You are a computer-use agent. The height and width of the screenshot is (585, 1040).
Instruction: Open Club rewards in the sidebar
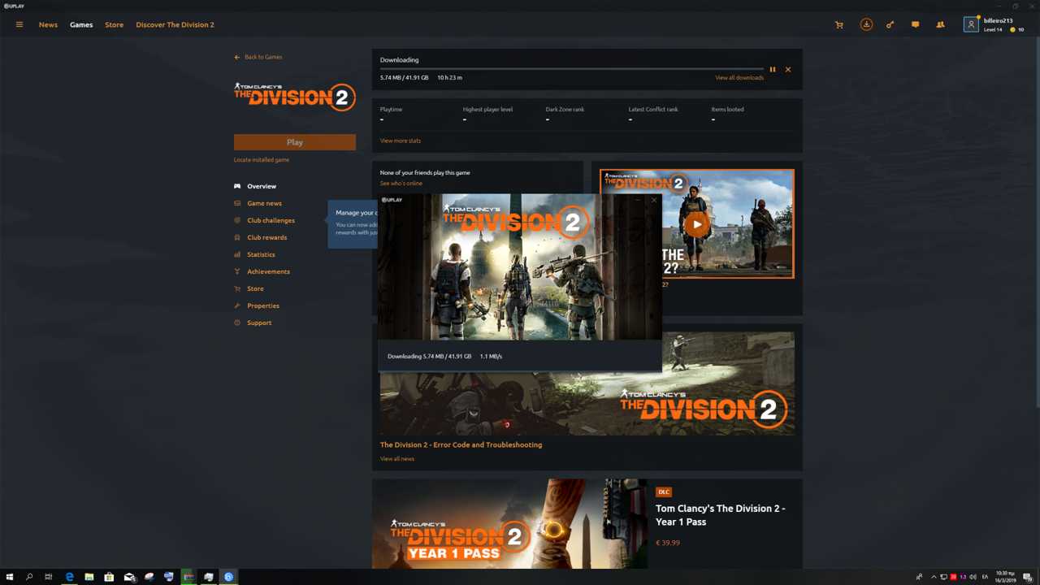point(266,237)
